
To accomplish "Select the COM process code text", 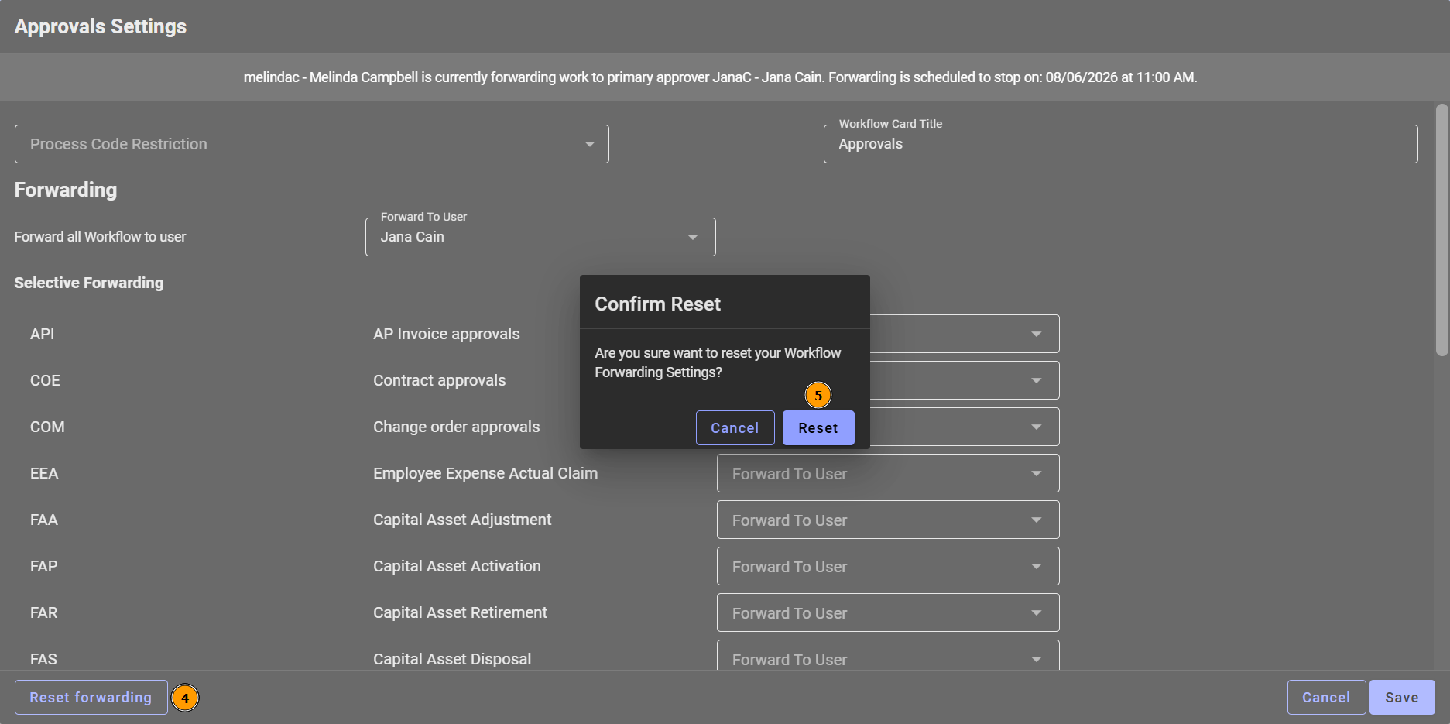I will (x=47, y=427).
